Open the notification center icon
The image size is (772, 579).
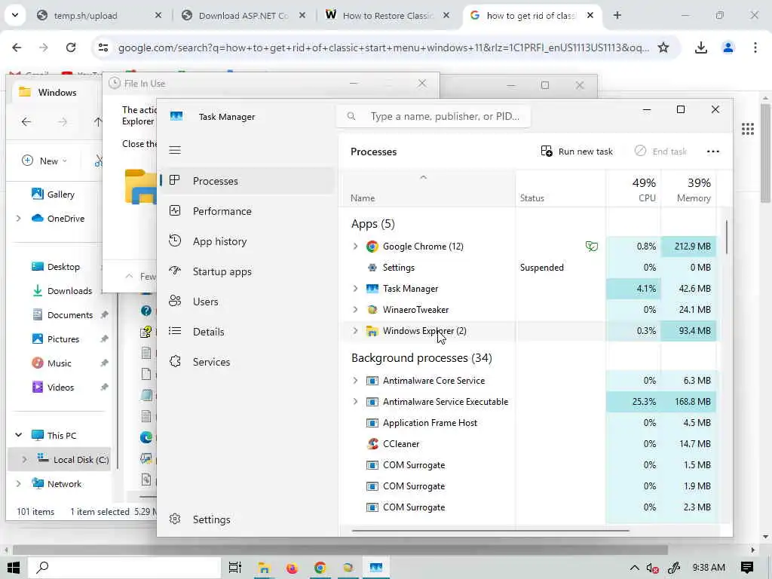(x=747, y=568)
